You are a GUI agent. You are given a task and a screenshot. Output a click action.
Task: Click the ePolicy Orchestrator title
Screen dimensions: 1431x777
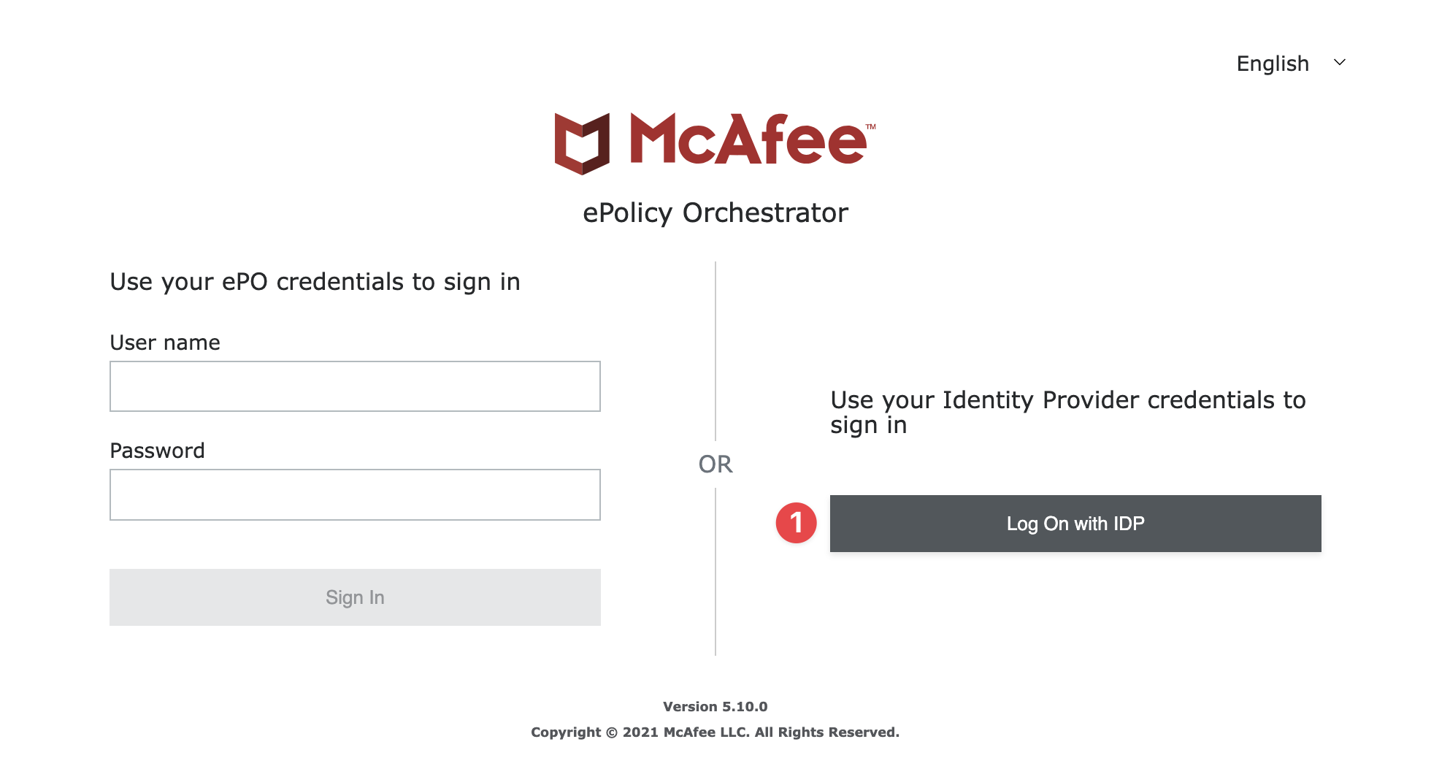(715, 213)
